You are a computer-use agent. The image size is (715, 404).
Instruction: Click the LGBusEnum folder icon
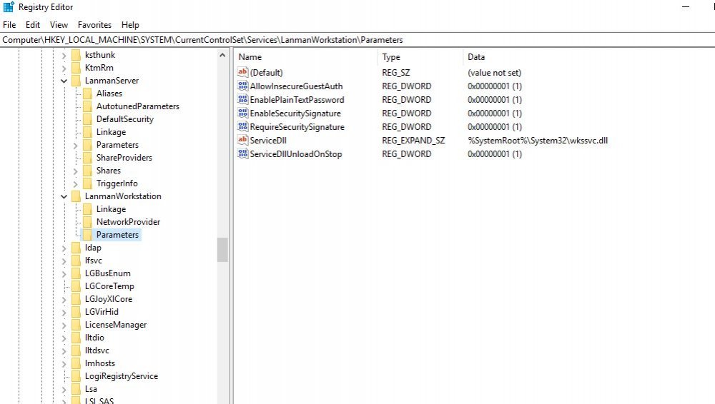click(77, 273)
